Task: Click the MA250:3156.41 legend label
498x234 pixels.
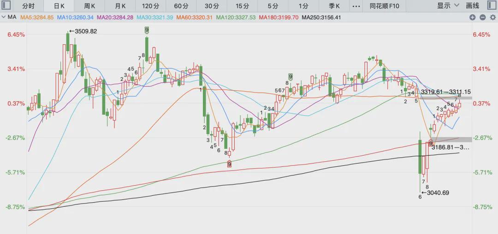Action: (321, 18)
